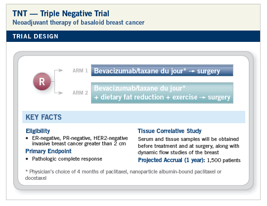The width and height of the screenshot is (267, 206).
Task: Click the Physician's choice footnote text
Action: coord(123,175)
